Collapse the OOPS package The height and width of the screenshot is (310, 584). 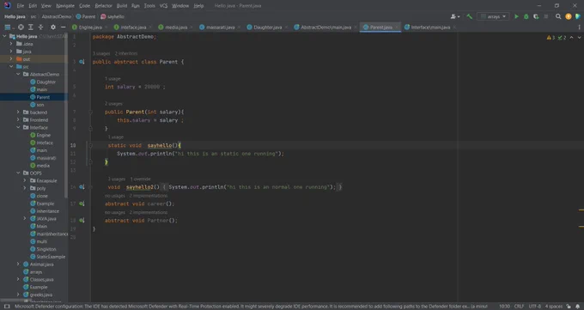(x=18, y=173)
